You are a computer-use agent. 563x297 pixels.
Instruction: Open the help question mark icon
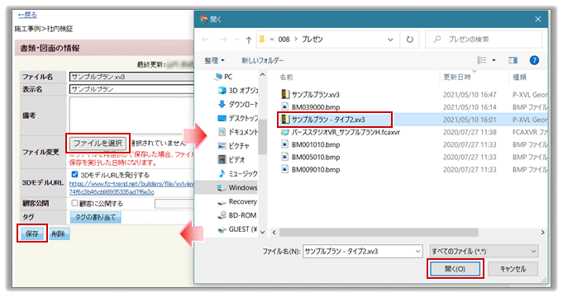pos(534,60)
